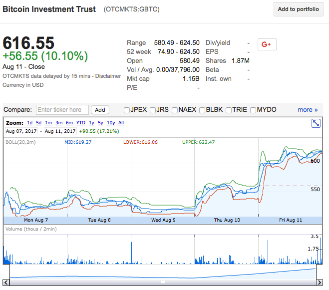Viewport: 329px width, 290px height.
Task: Open the more tickers link
Action: [x=308, y=109]
